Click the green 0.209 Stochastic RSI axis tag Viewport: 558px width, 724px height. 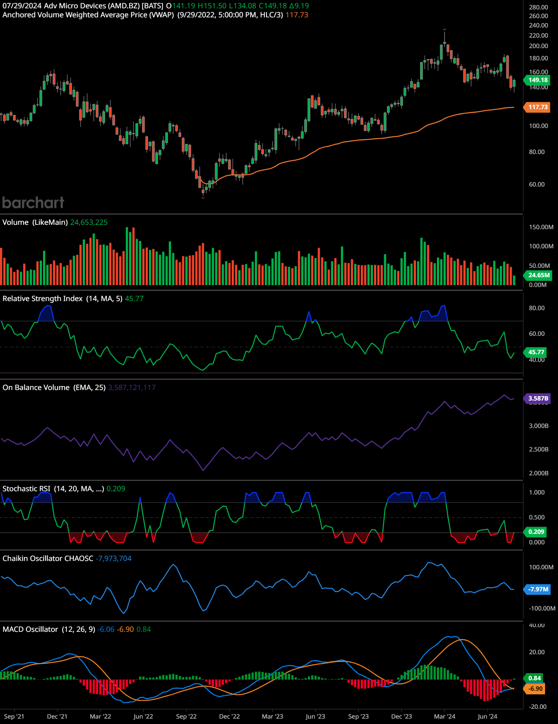click(x=536, y=532)
